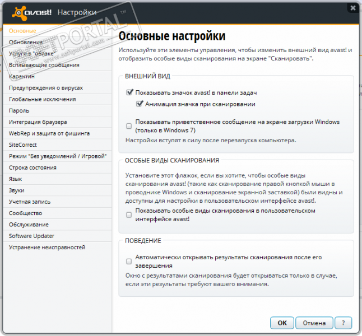Open the 'Пароль' section
This screenshot has height=336, width=362.
[57, 110]
